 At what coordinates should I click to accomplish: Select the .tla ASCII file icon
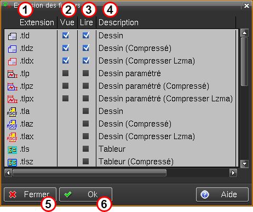tap(12, 112)
